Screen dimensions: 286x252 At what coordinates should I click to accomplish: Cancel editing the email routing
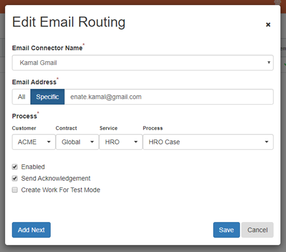tap(258, 230)
